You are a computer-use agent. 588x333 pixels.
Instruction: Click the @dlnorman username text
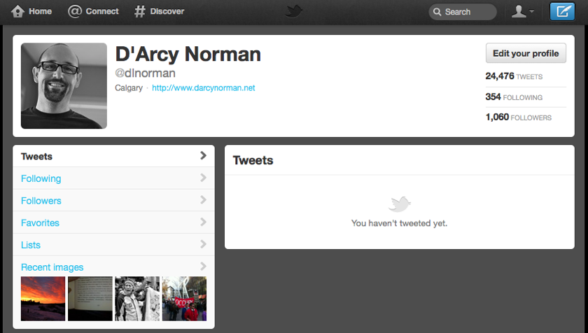click(x=145, y=73)
